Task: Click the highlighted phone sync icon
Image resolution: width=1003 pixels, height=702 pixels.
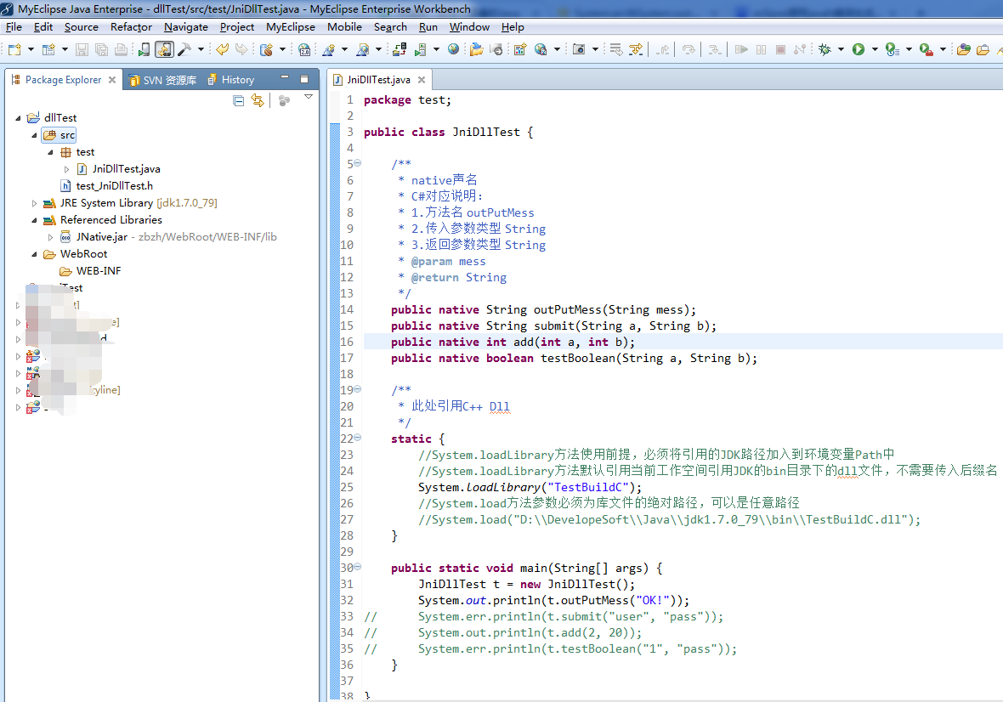Action: [x=164, y=49]
